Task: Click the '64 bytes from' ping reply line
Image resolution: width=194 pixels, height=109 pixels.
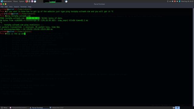Action: 44,20
